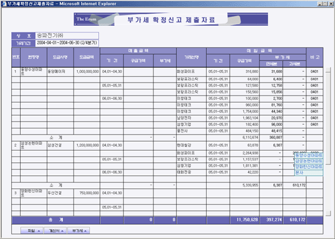
Task: Select 동양수정아파트 in the popup list
Action: pyautogui.click(x=308, y=155)
